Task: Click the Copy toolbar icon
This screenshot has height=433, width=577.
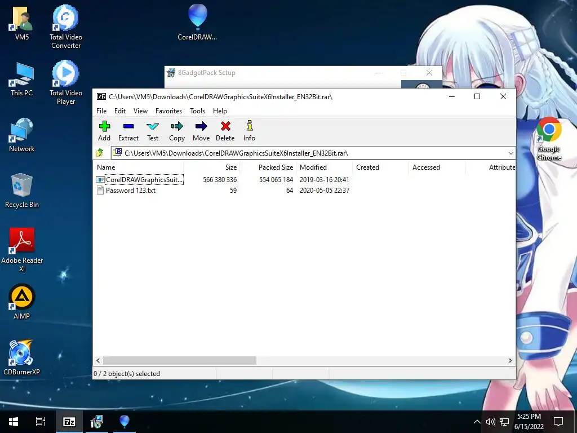Action: coord(176,131)
